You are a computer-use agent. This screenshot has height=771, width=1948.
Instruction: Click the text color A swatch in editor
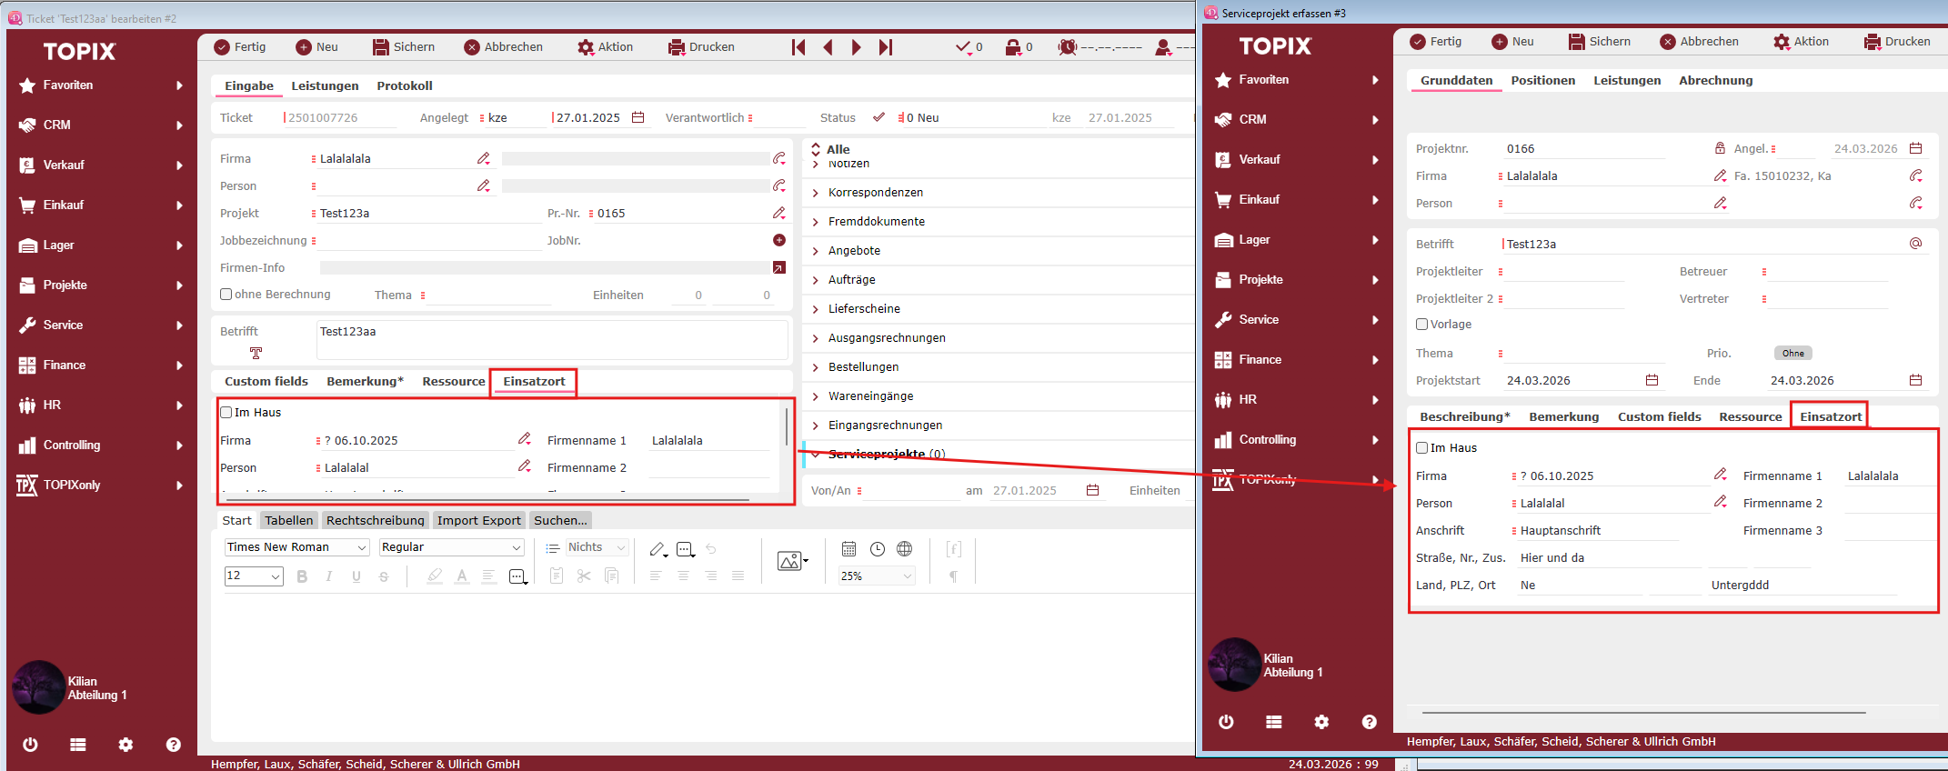[x=462, y=576]
